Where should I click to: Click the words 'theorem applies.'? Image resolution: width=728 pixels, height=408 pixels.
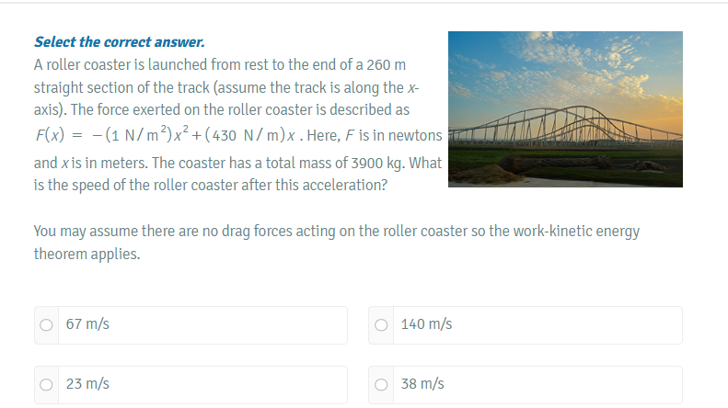[x=87, y=254]
